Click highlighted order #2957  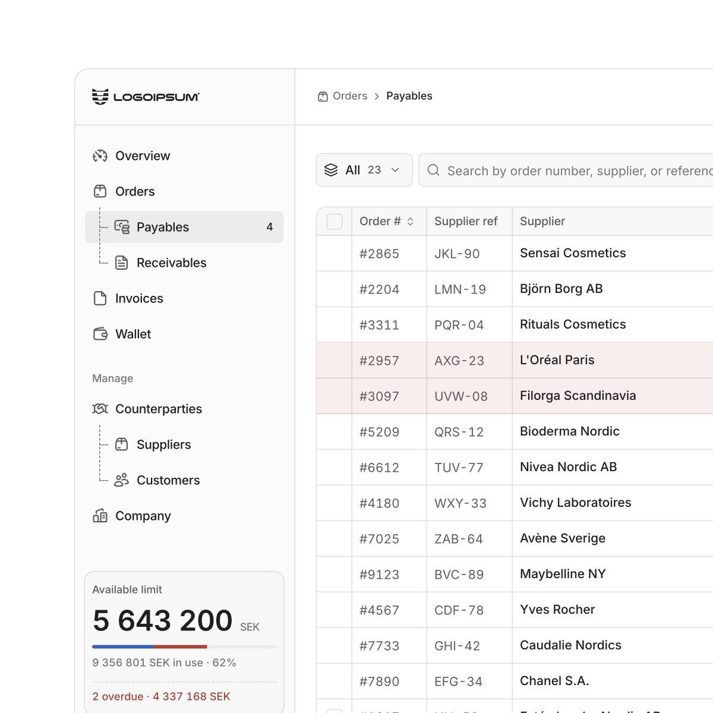379,361
